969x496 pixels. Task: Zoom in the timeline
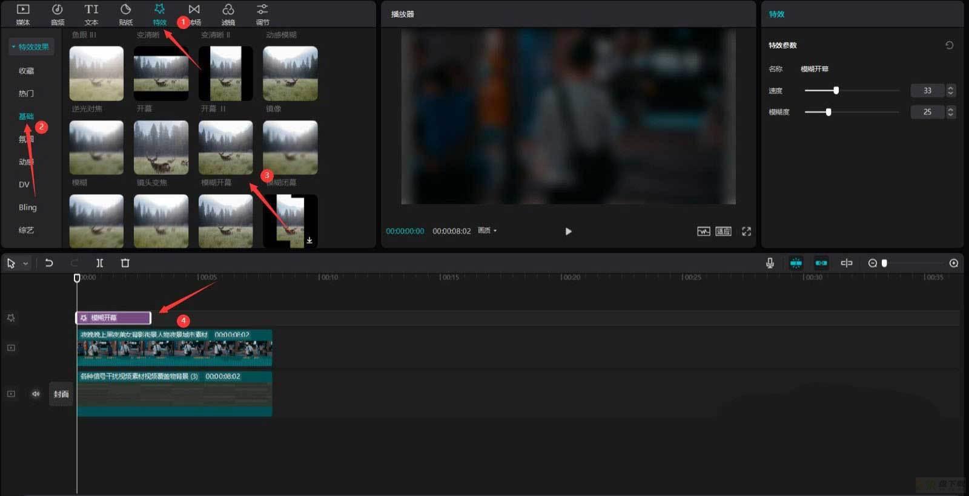coord(954,263)
